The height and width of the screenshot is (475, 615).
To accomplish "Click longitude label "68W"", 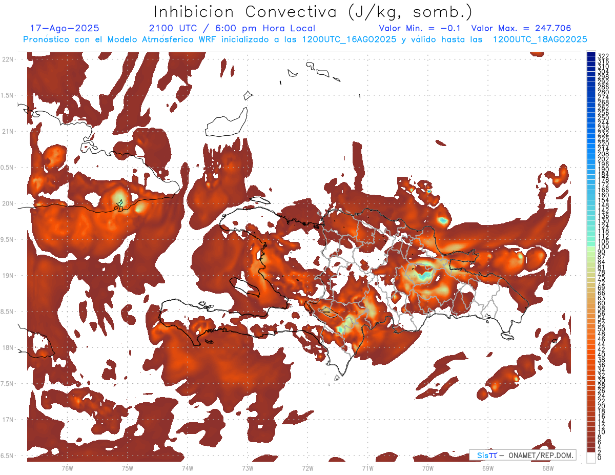I will pos(548,468).
